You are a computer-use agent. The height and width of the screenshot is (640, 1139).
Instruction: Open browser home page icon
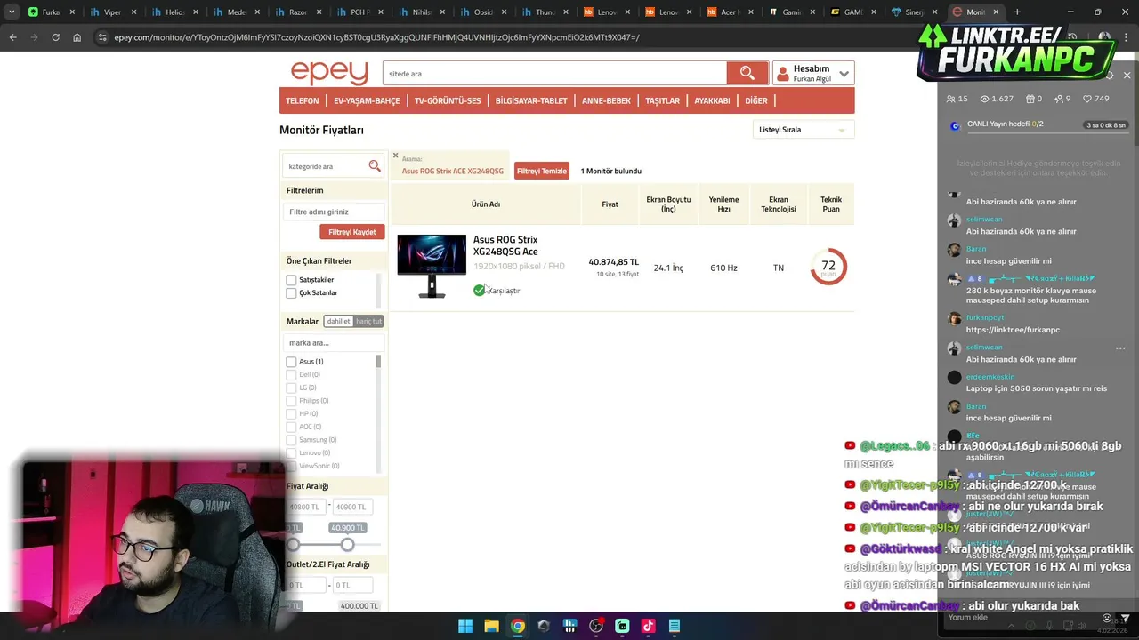click(x=77, y=37)
